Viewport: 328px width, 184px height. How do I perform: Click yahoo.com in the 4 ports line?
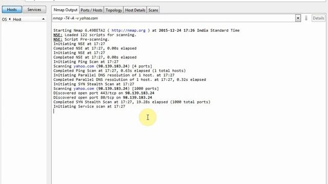[x=84, y=66]
